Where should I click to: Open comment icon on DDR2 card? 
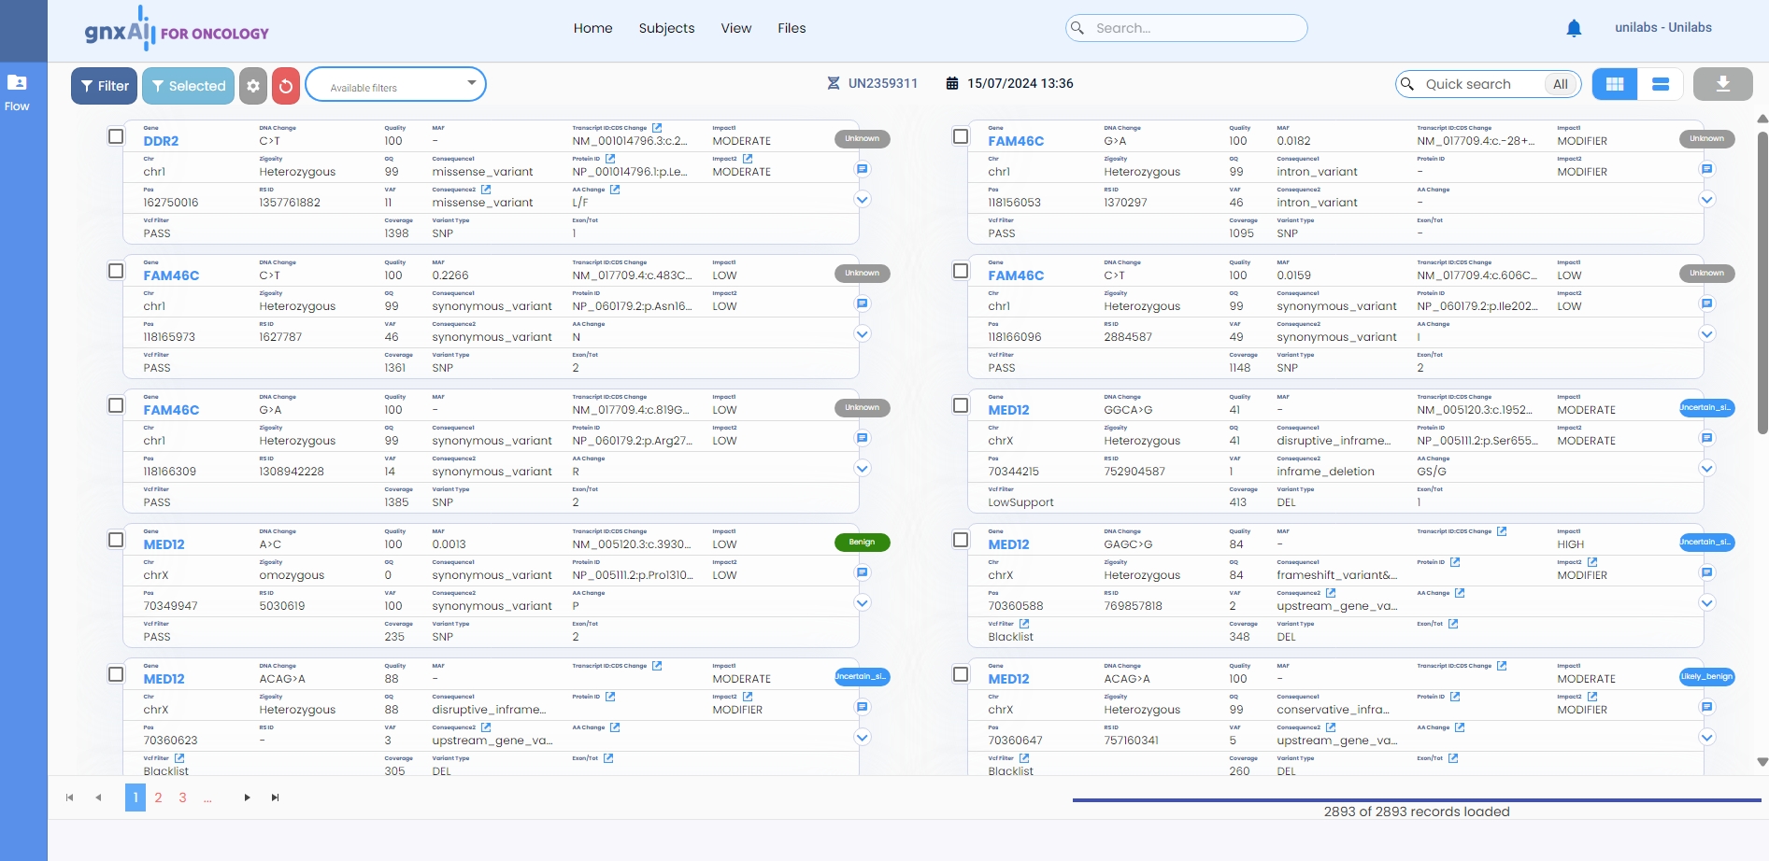pos(863,169)
